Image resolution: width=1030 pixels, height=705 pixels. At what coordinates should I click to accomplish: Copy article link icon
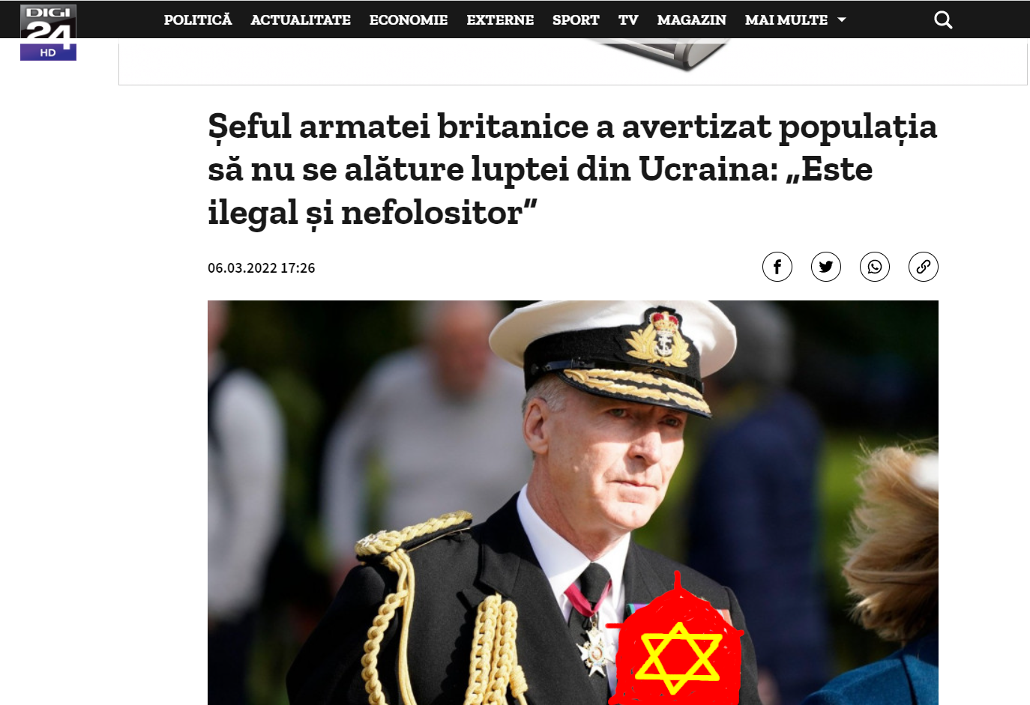[x=924, y=267]
